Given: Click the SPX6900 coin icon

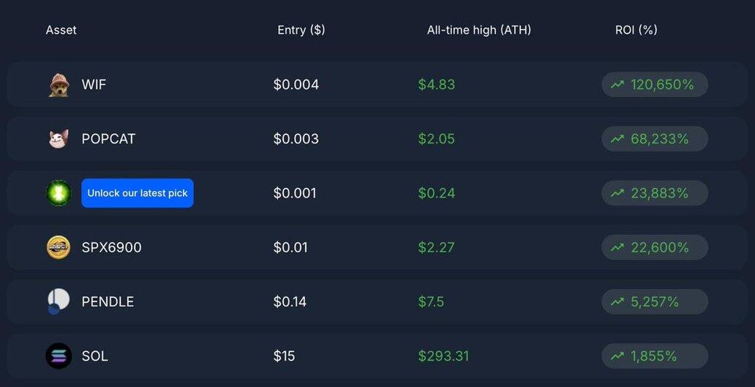Looking at the screenshot, I should pos(59,247).
